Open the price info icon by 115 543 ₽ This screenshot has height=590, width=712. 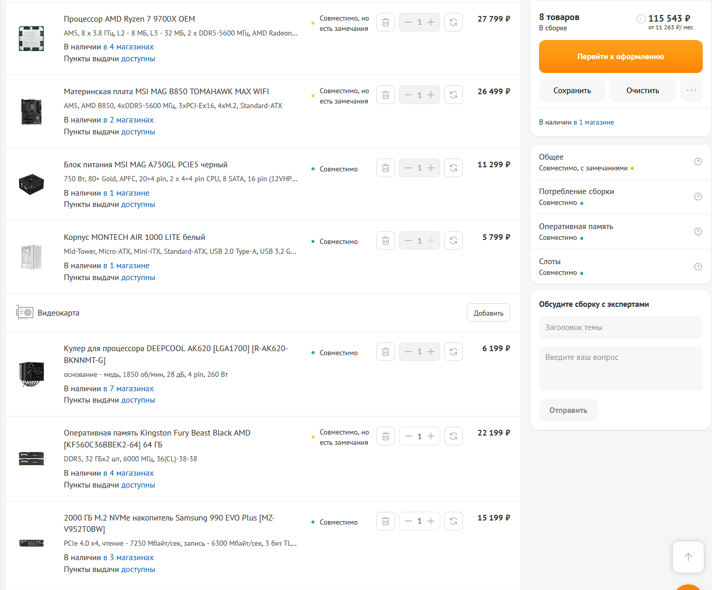point(641,19)
